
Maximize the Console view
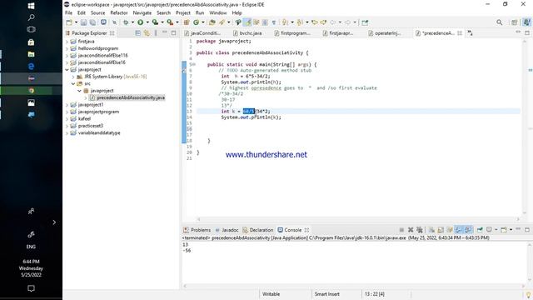click(527, 230)
